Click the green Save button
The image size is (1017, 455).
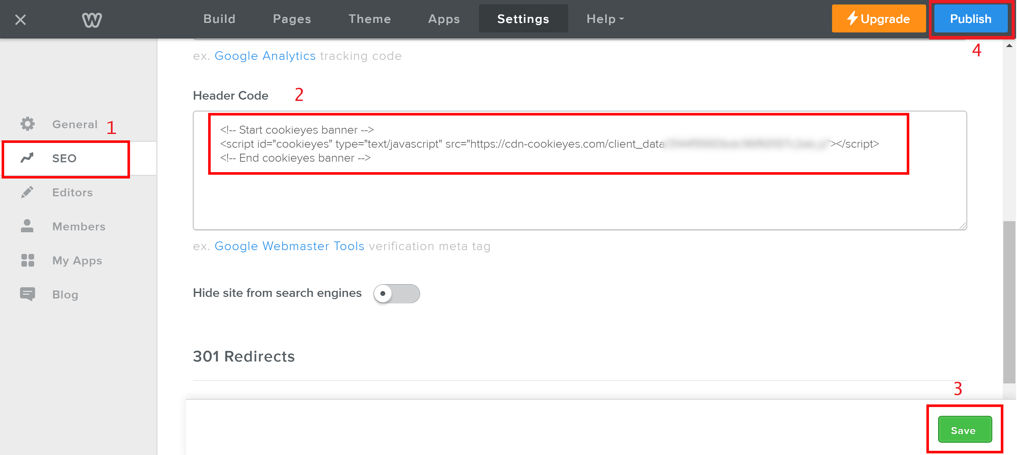pyautogui.click(x=964, y=430)
